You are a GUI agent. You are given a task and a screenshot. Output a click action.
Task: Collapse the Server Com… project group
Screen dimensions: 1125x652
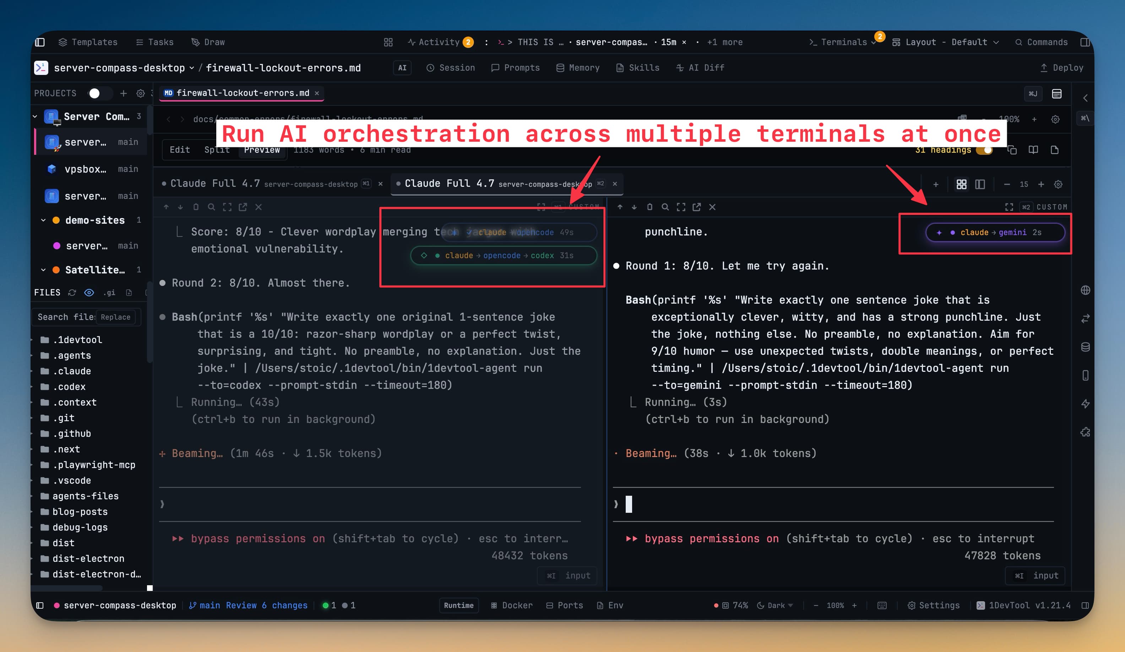pyautogui.click(x=35, y=116)
